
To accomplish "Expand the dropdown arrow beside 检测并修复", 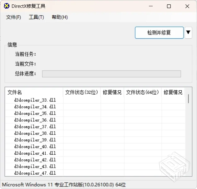I will 188,32.
